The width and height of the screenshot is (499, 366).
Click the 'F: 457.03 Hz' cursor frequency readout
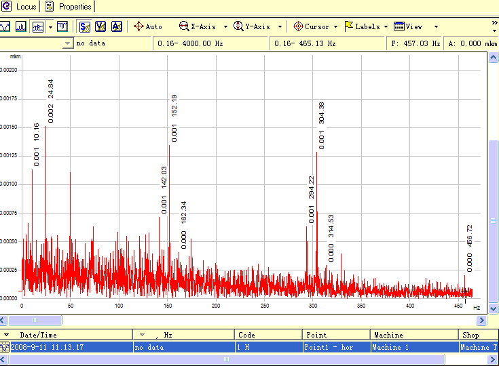pyautogui.click(x=415, y=43)
